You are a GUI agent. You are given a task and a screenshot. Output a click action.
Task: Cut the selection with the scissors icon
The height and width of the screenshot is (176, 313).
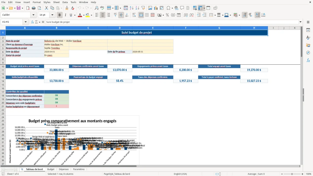[x=46, y=8]
